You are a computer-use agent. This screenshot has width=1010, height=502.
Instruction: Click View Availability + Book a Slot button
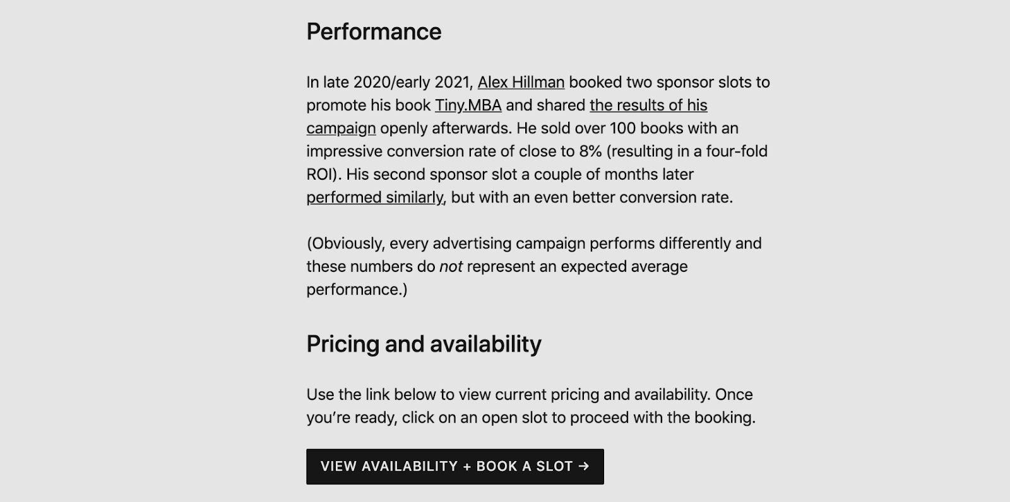(x=455, y=467)
